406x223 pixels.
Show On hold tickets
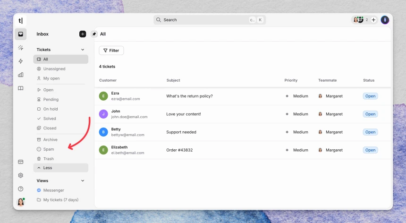(60, 109)
